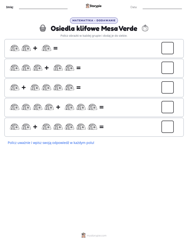Click the single dwelling before the plus in row three
The image size is (188, 243).
coord(14,87)
